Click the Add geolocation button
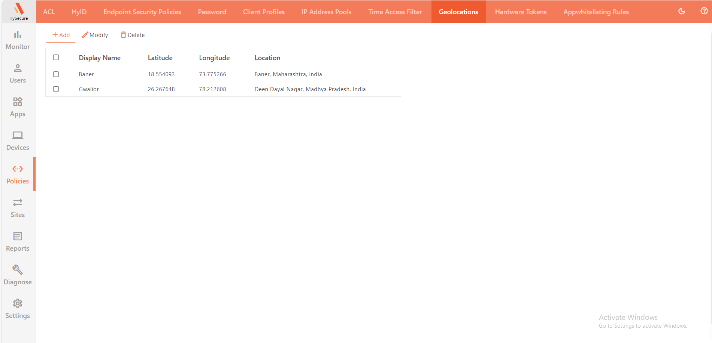The image size is (712, 343). (x=61, y=35)
